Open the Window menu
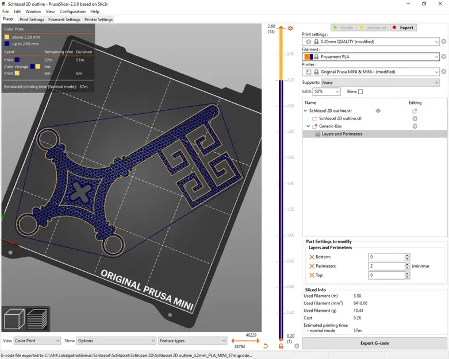 click(x=33, y=11)
